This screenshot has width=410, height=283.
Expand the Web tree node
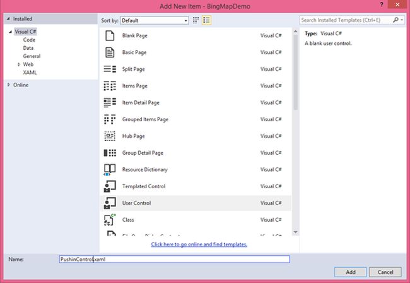click(x=19, y=64)
